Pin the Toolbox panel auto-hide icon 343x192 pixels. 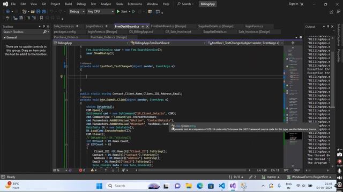click(x=43, y=27)
